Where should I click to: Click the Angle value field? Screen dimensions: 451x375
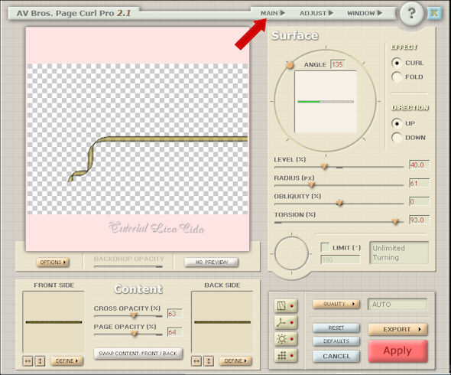click(x=338, y=64)
